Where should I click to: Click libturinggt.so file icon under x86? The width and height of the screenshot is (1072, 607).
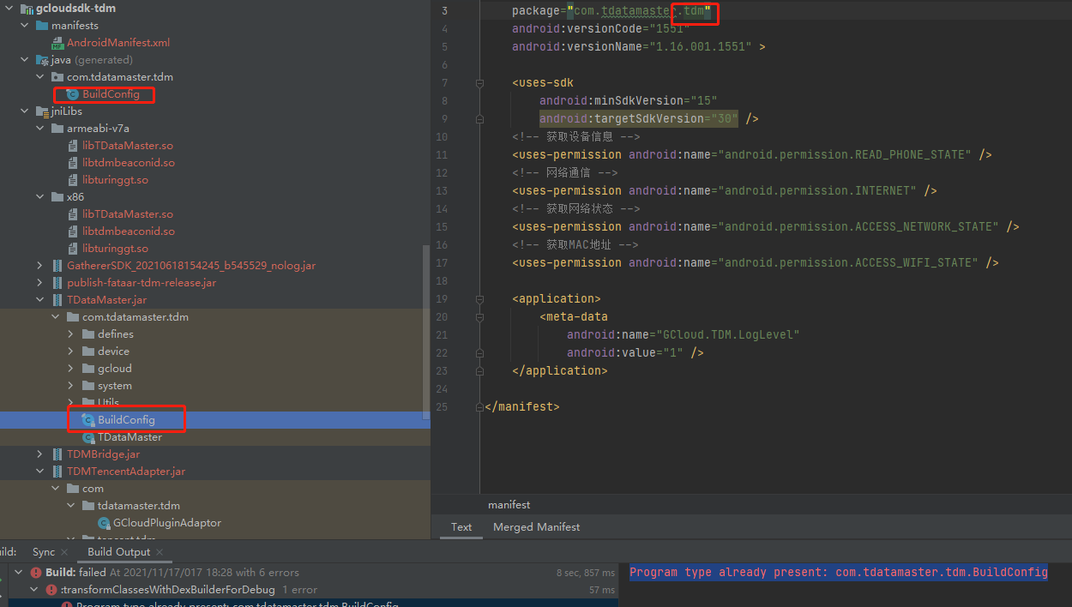point(74,249)
